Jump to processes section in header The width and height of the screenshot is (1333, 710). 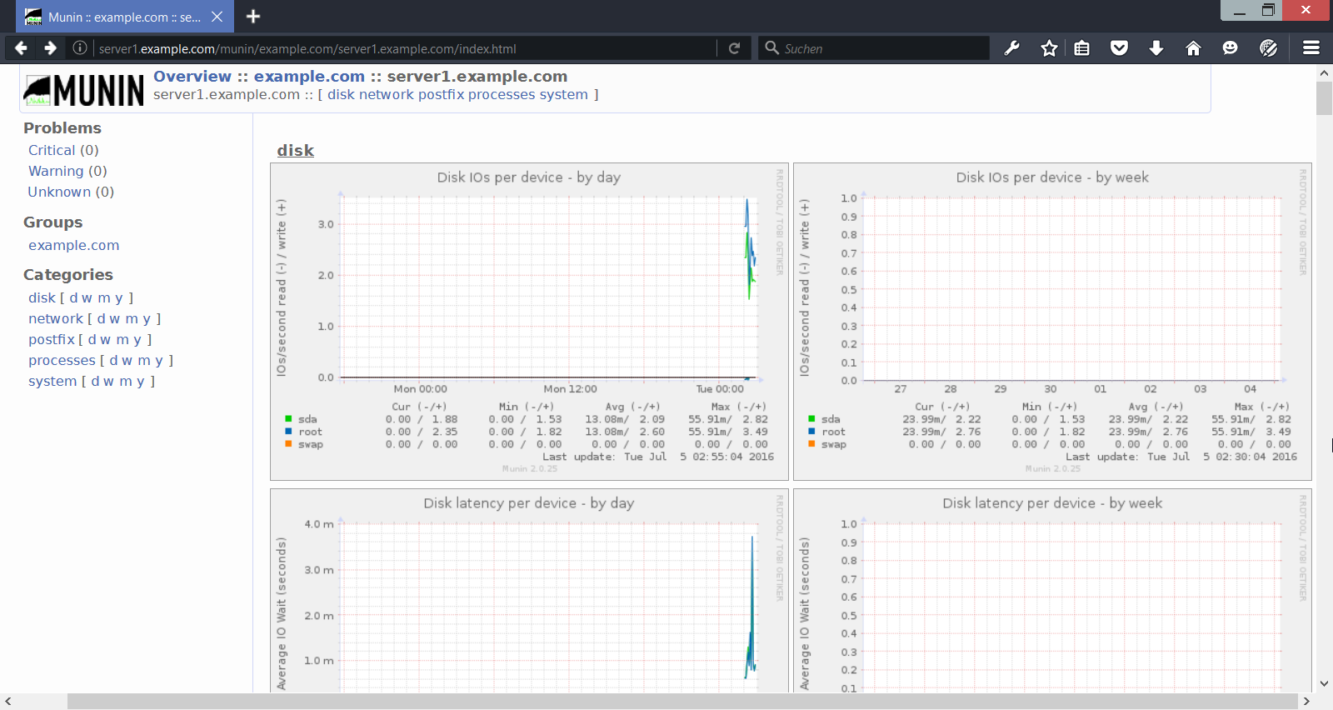[502, 94]
